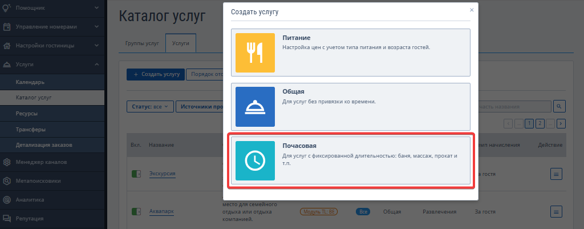The height and width of the screenshot is (229, 584).
Task: Click the Аналитика icon in sidebar
Action: [x=7, y=200]
